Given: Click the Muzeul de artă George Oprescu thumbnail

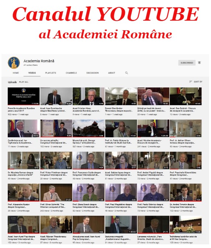Looking at the screenshot, I should click(88, 128).
